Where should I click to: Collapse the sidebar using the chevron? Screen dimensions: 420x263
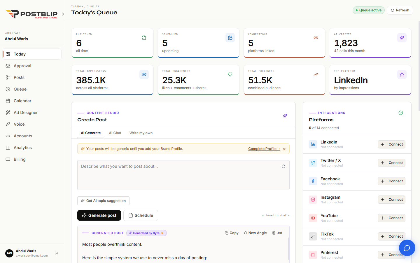[63, 14]
